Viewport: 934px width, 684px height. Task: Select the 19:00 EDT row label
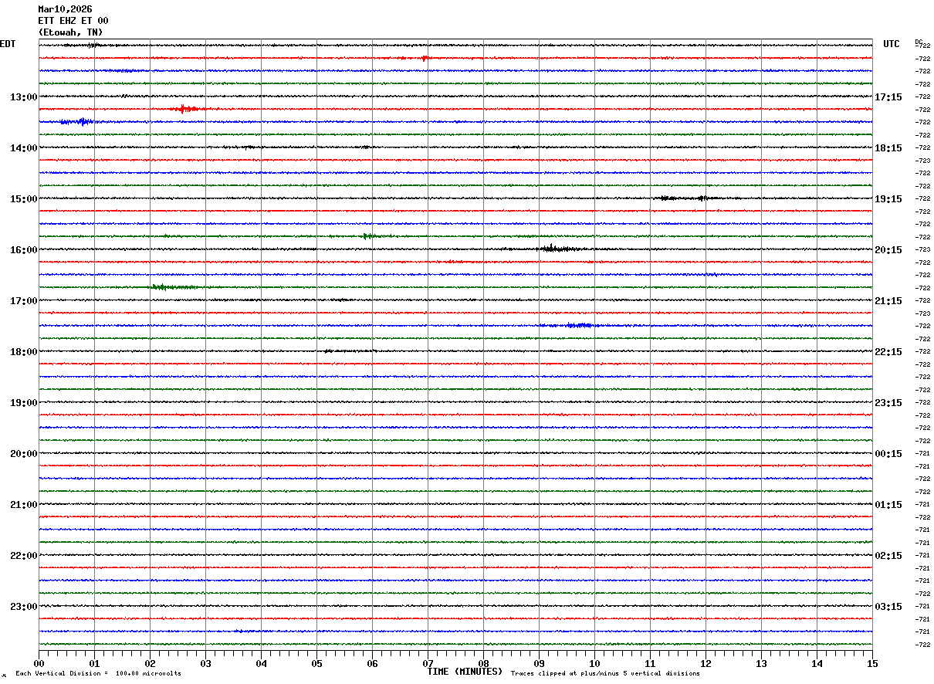tap(23, 403)
